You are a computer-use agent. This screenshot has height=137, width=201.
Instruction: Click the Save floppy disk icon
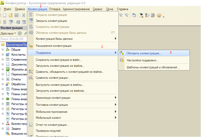(x=16, y=15)
